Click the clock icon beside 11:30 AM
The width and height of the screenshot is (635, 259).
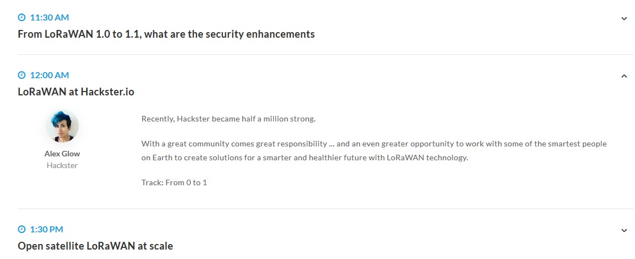[x=22, y=18]
